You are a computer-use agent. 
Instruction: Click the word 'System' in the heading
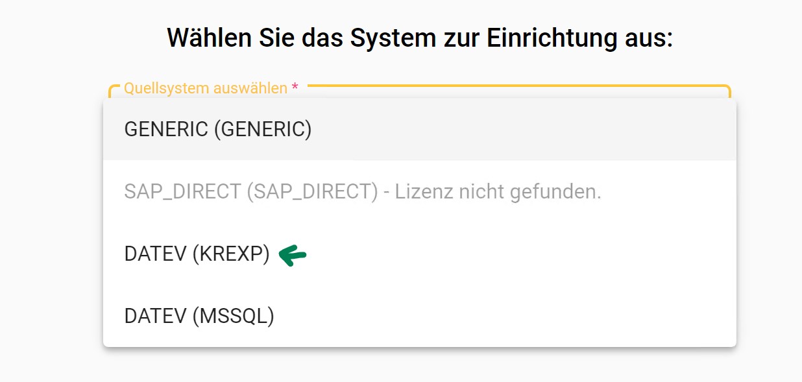click(393, 38)
